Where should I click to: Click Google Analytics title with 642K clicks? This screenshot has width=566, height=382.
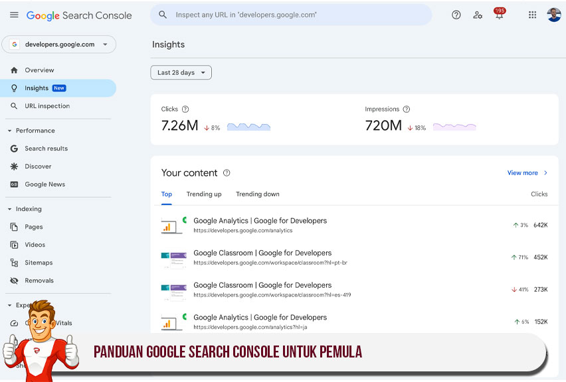[260, 221]
